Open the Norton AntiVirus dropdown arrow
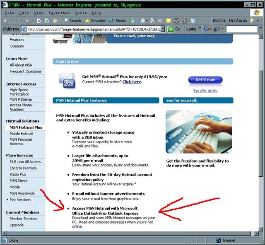Viewport: 265px width, 245px height. click(x=258, y=20)
